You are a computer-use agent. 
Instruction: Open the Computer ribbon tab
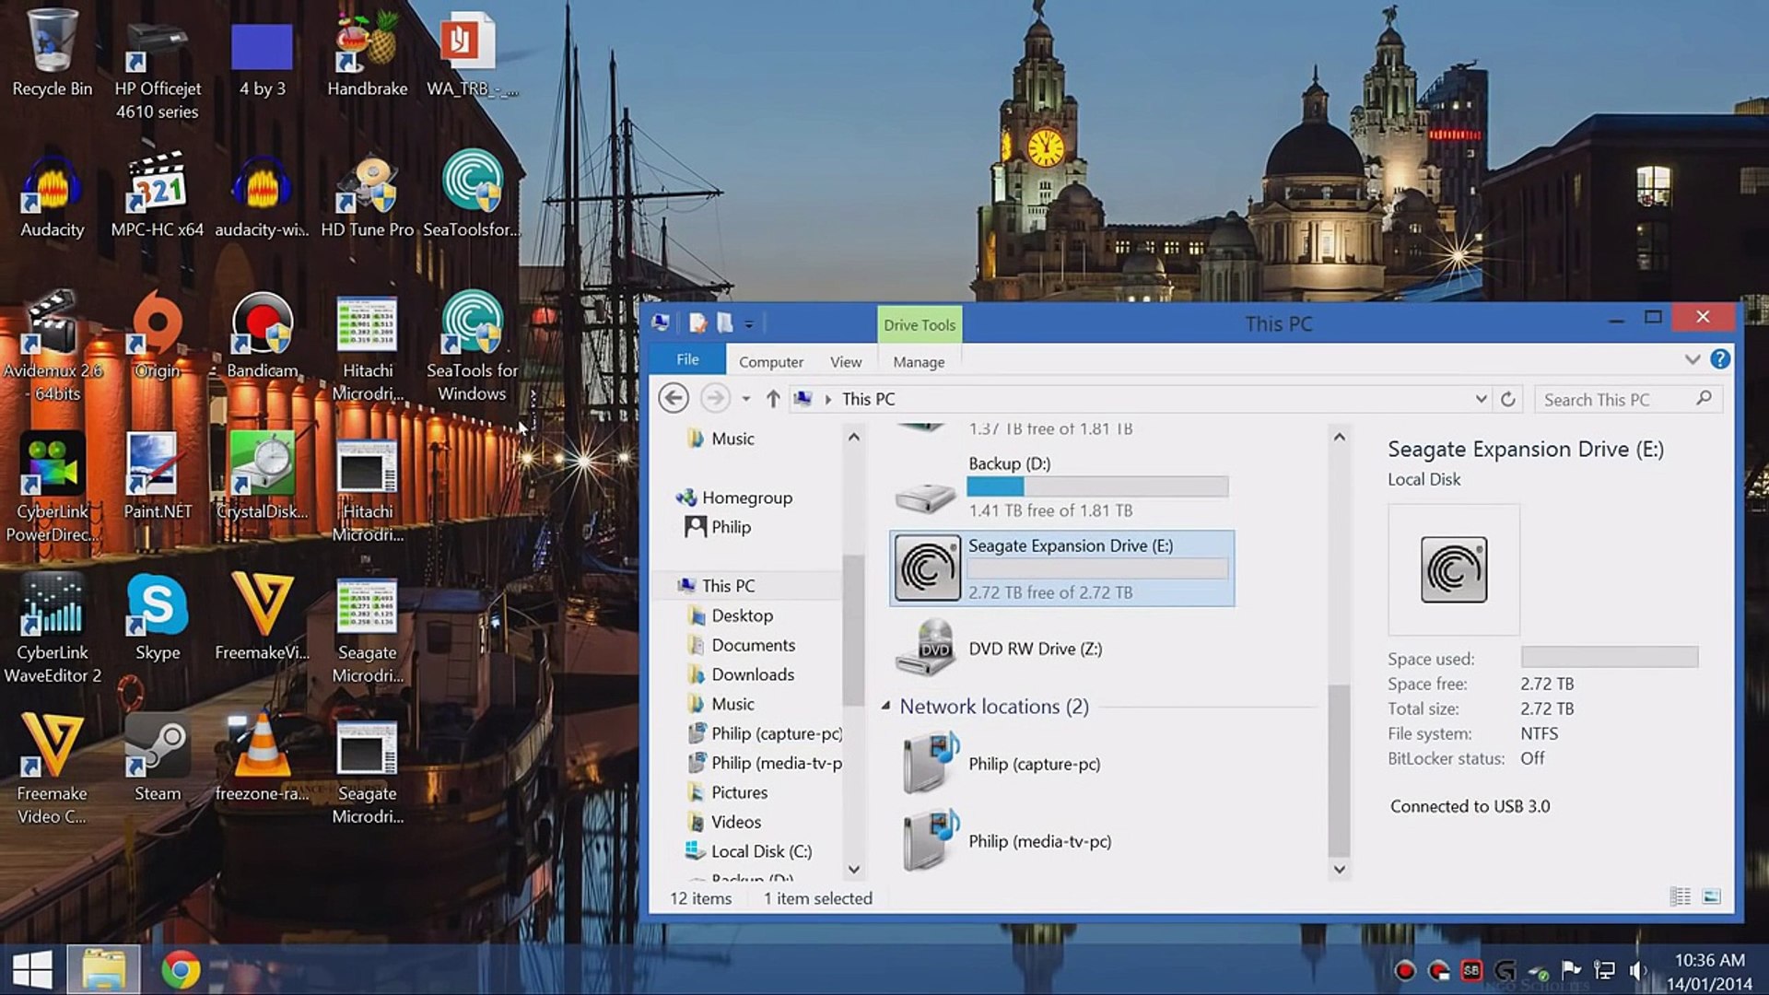pos(770,362)
